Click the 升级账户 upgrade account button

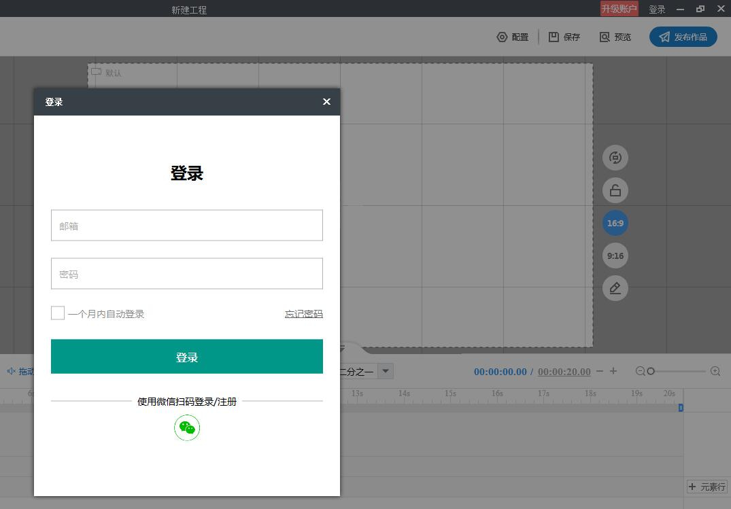pos(619,9)
